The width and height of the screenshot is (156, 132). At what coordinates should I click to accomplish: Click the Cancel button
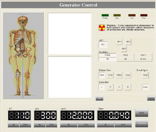click(x=151, y=98)
